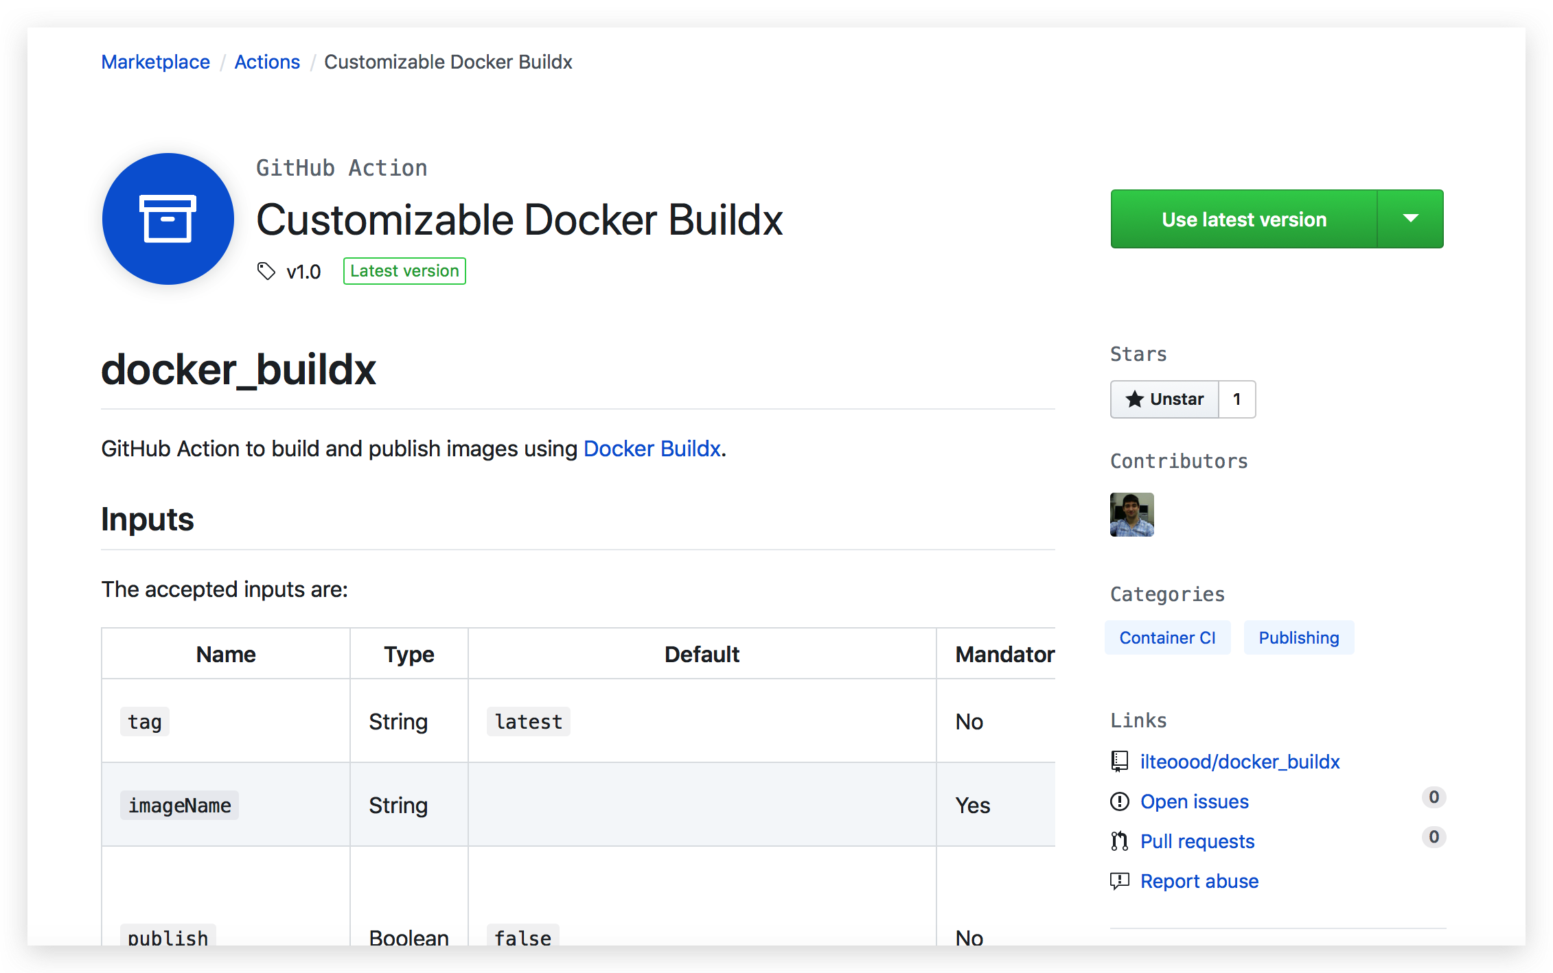This screenshot has width=1553, height=973.
Task: Click the blue archive box action logo
Action: click(168, 219)
